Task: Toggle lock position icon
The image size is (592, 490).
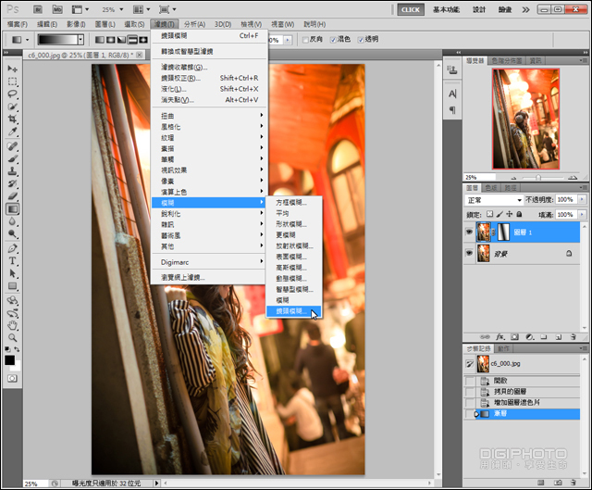Action: point(510,214)
